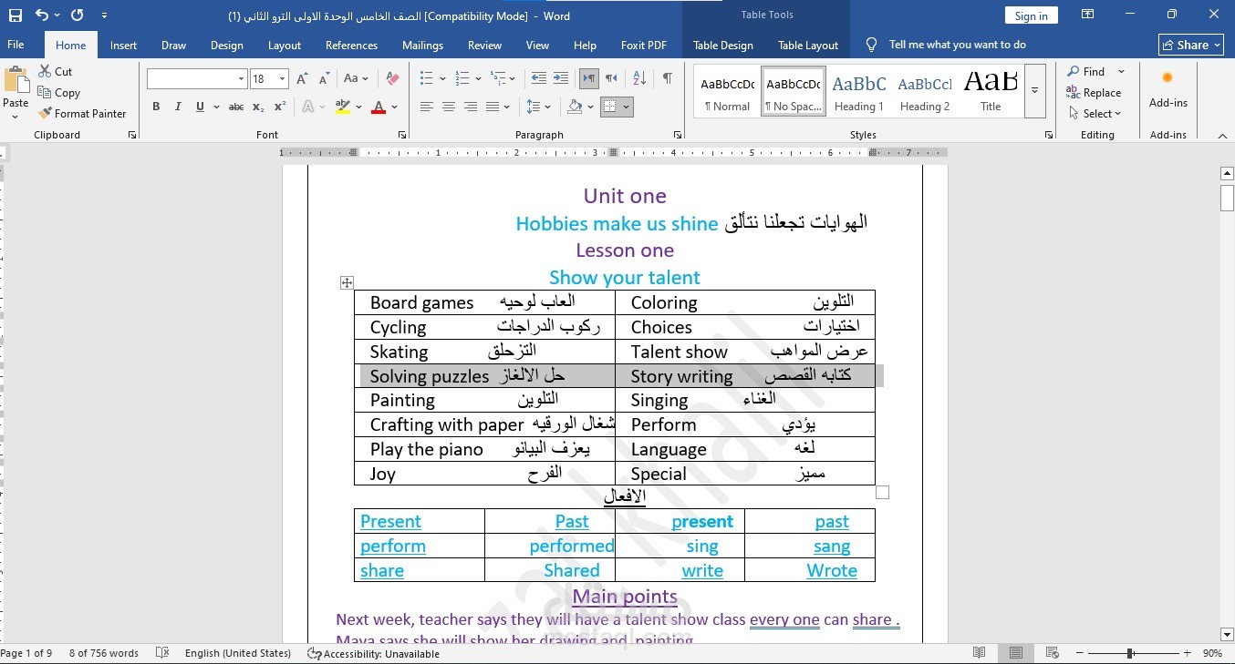
Task: Cut the selected text
Action: click(x=56, y=71)
